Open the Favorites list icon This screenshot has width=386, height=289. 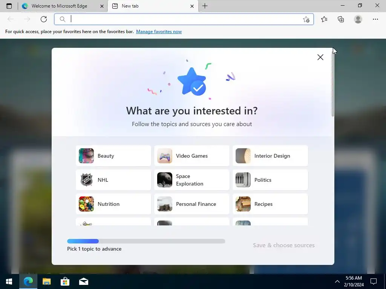[324, 19]
